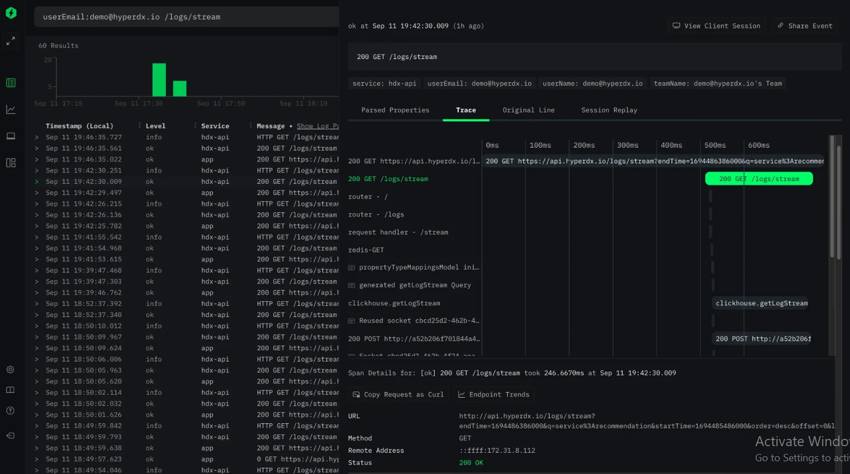
Task: Open the Client Sessions monitor icon
Action: [11, 136]
